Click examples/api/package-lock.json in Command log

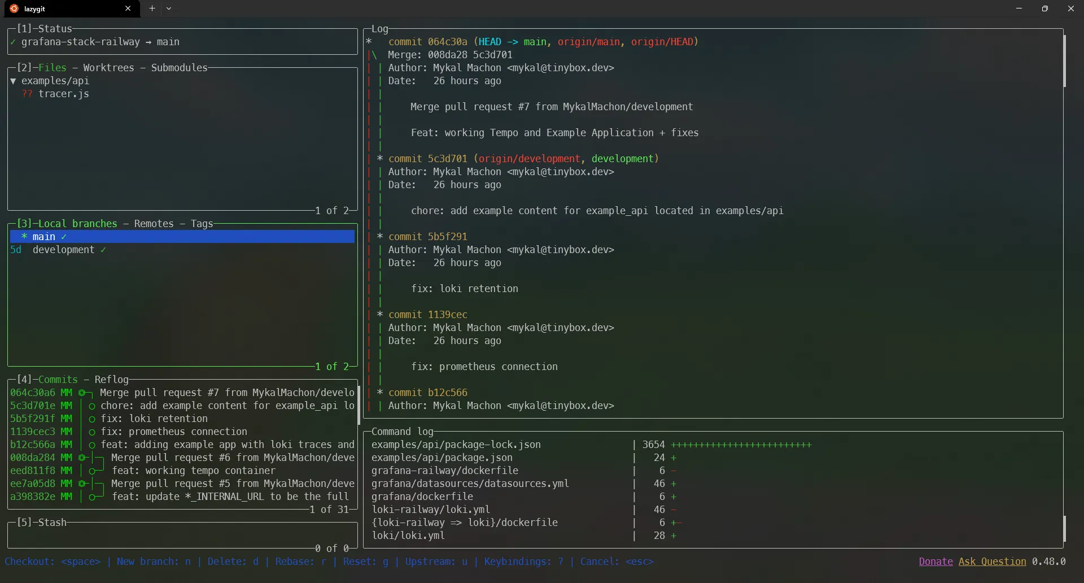456,445
